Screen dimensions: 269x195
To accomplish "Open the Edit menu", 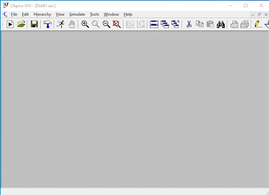I will pyautogui.click(x=25, y=14).
